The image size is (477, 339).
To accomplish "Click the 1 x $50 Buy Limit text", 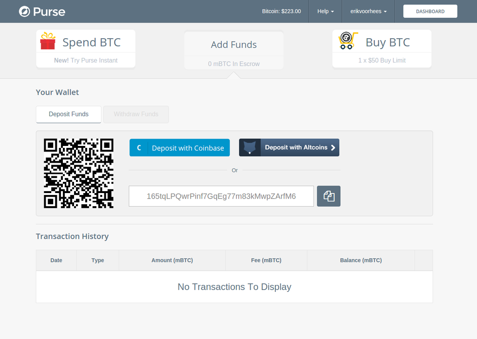I will point(382,60).
